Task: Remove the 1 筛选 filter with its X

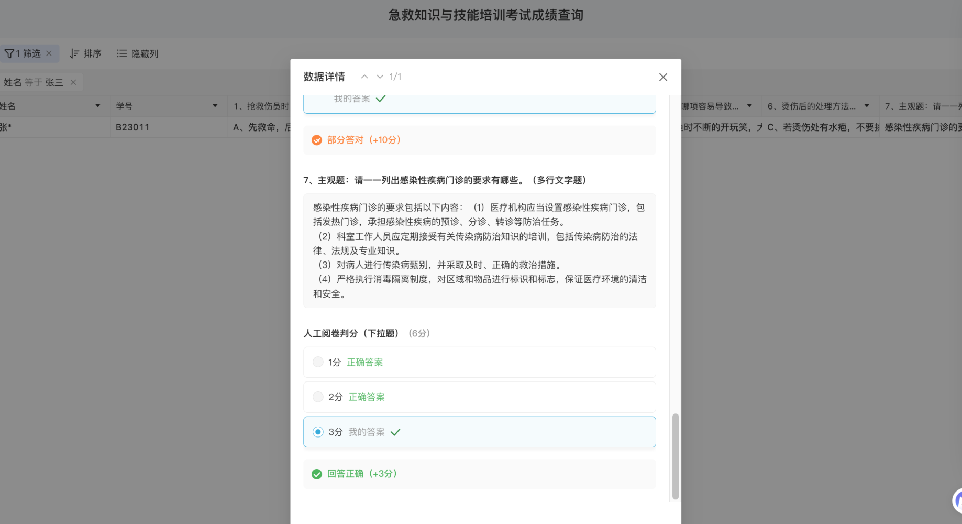Action: pos(49,53)
